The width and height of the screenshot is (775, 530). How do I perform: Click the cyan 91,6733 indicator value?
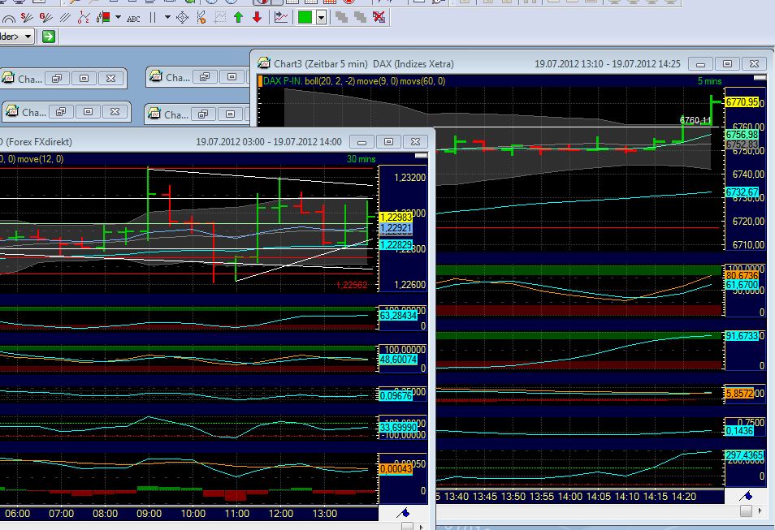[742, 336]
